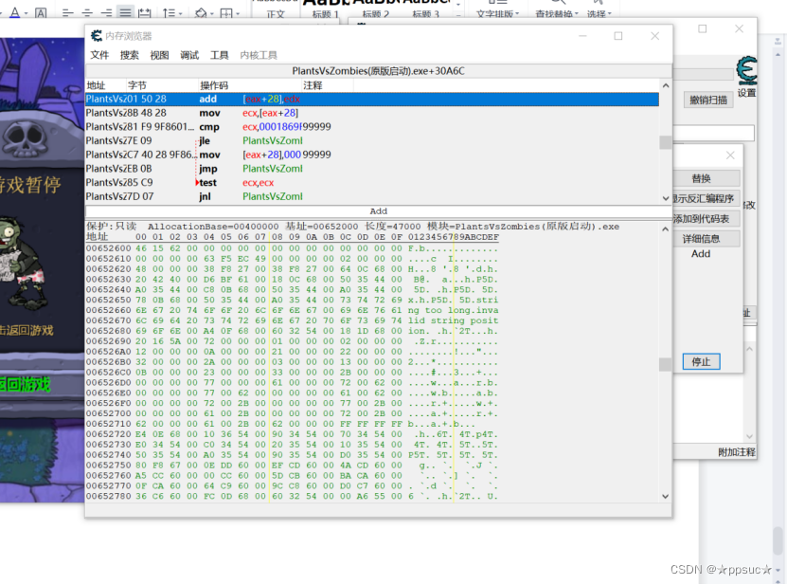Click green 返回游戏 text in game window
Viewport: 787px width, 585px height.
(x=25, y=385)
